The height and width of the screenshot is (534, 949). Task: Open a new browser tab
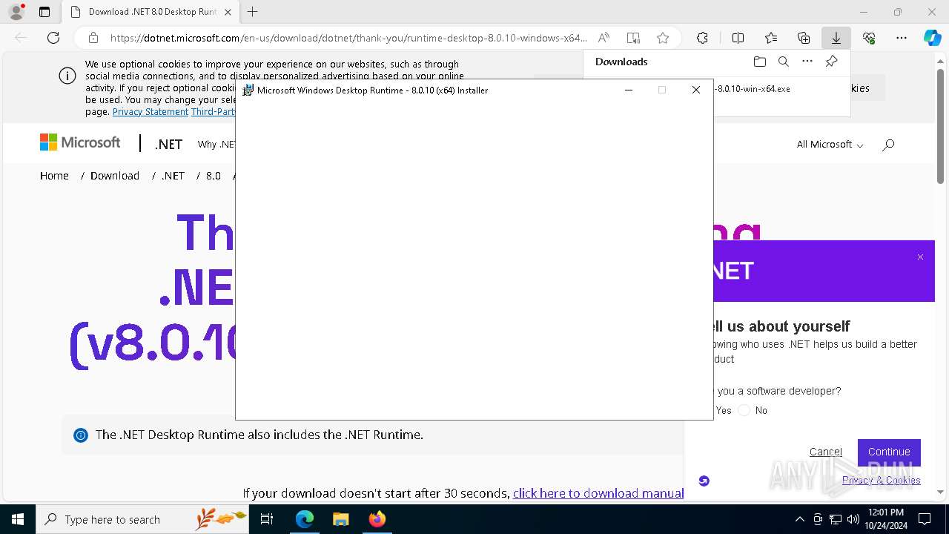[252, 12]
